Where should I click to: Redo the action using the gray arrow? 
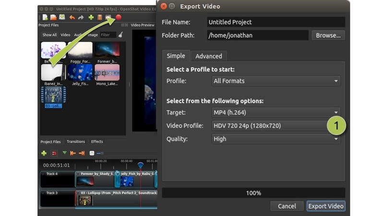pyautogui.click(x=81, y=17)
